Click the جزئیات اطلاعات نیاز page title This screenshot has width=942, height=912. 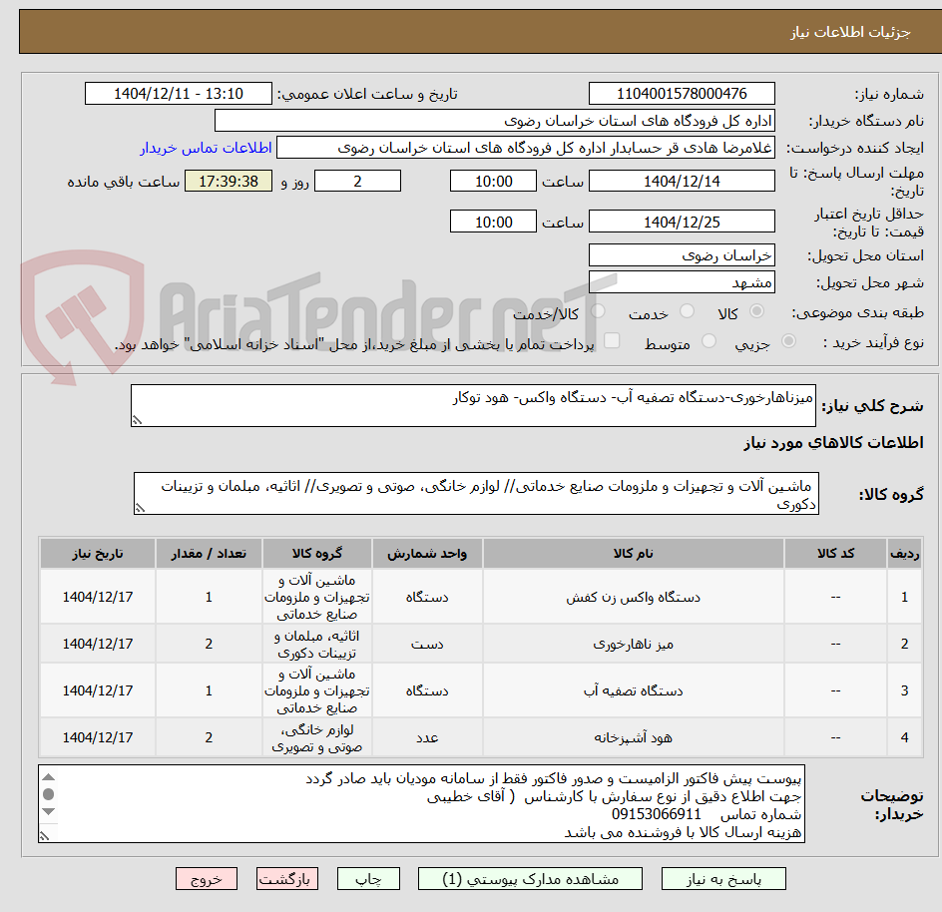[850, 32]
